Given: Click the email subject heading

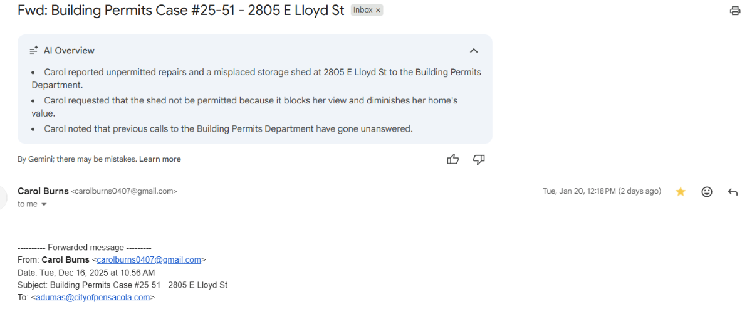Looking at the screenshot, I should (x=181, y=11).
